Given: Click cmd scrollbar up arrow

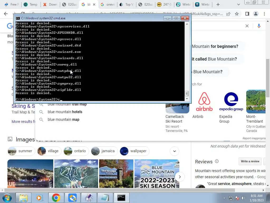Looking at the screenshot, I should tap(187, 24).
